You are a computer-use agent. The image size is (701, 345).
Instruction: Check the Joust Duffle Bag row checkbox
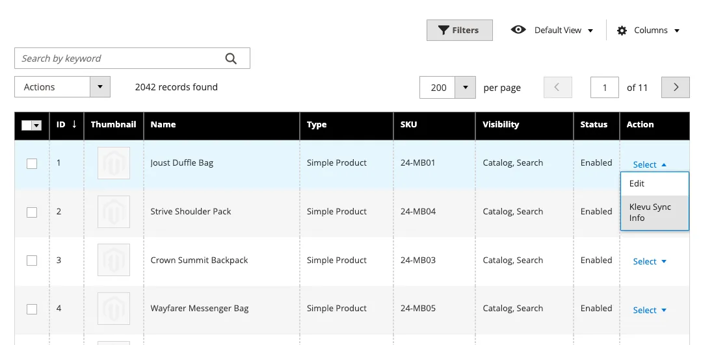32,164
